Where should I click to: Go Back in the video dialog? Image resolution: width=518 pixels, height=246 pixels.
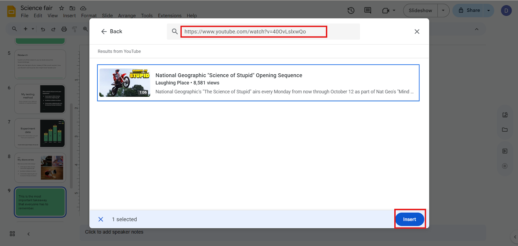(112, 31)
